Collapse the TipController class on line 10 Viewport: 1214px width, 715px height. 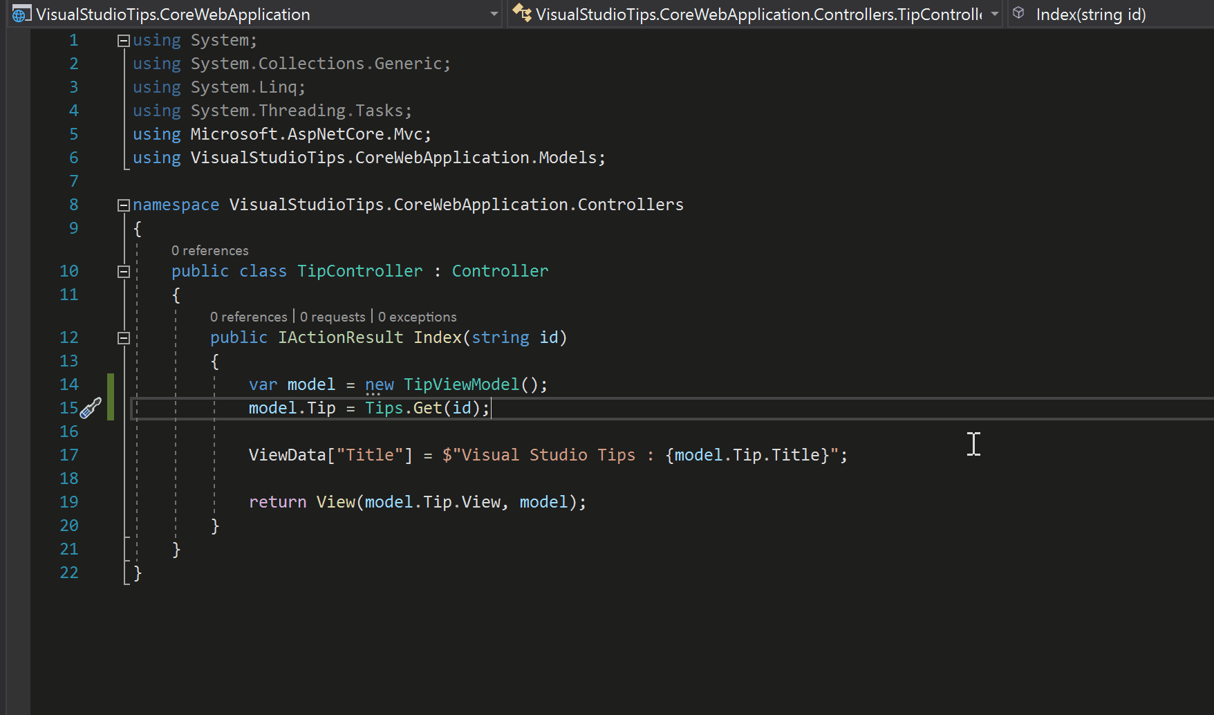pyautogui.click(x=123, y=270)
